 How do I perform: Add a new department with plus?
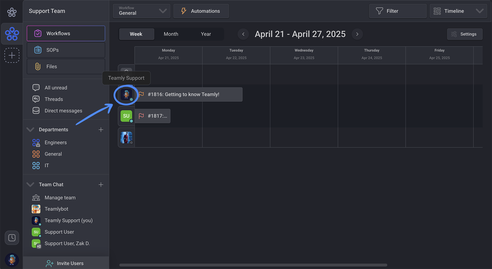coord(101,130)
